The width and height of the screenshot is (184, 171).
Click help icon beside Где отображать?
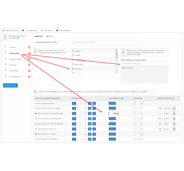(123, 98)
